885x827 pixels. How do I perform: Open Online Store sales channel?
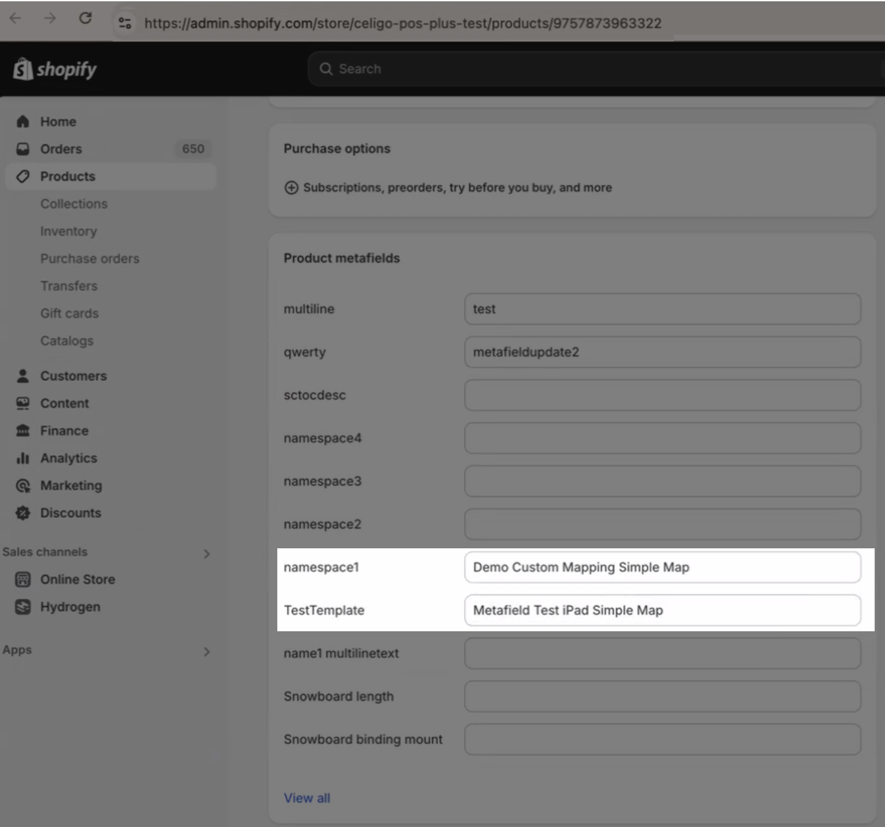78,579
